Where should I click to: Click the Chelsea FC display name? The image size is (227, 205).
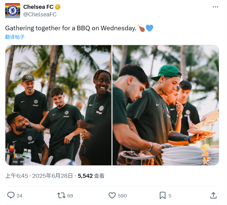point(38,7)
